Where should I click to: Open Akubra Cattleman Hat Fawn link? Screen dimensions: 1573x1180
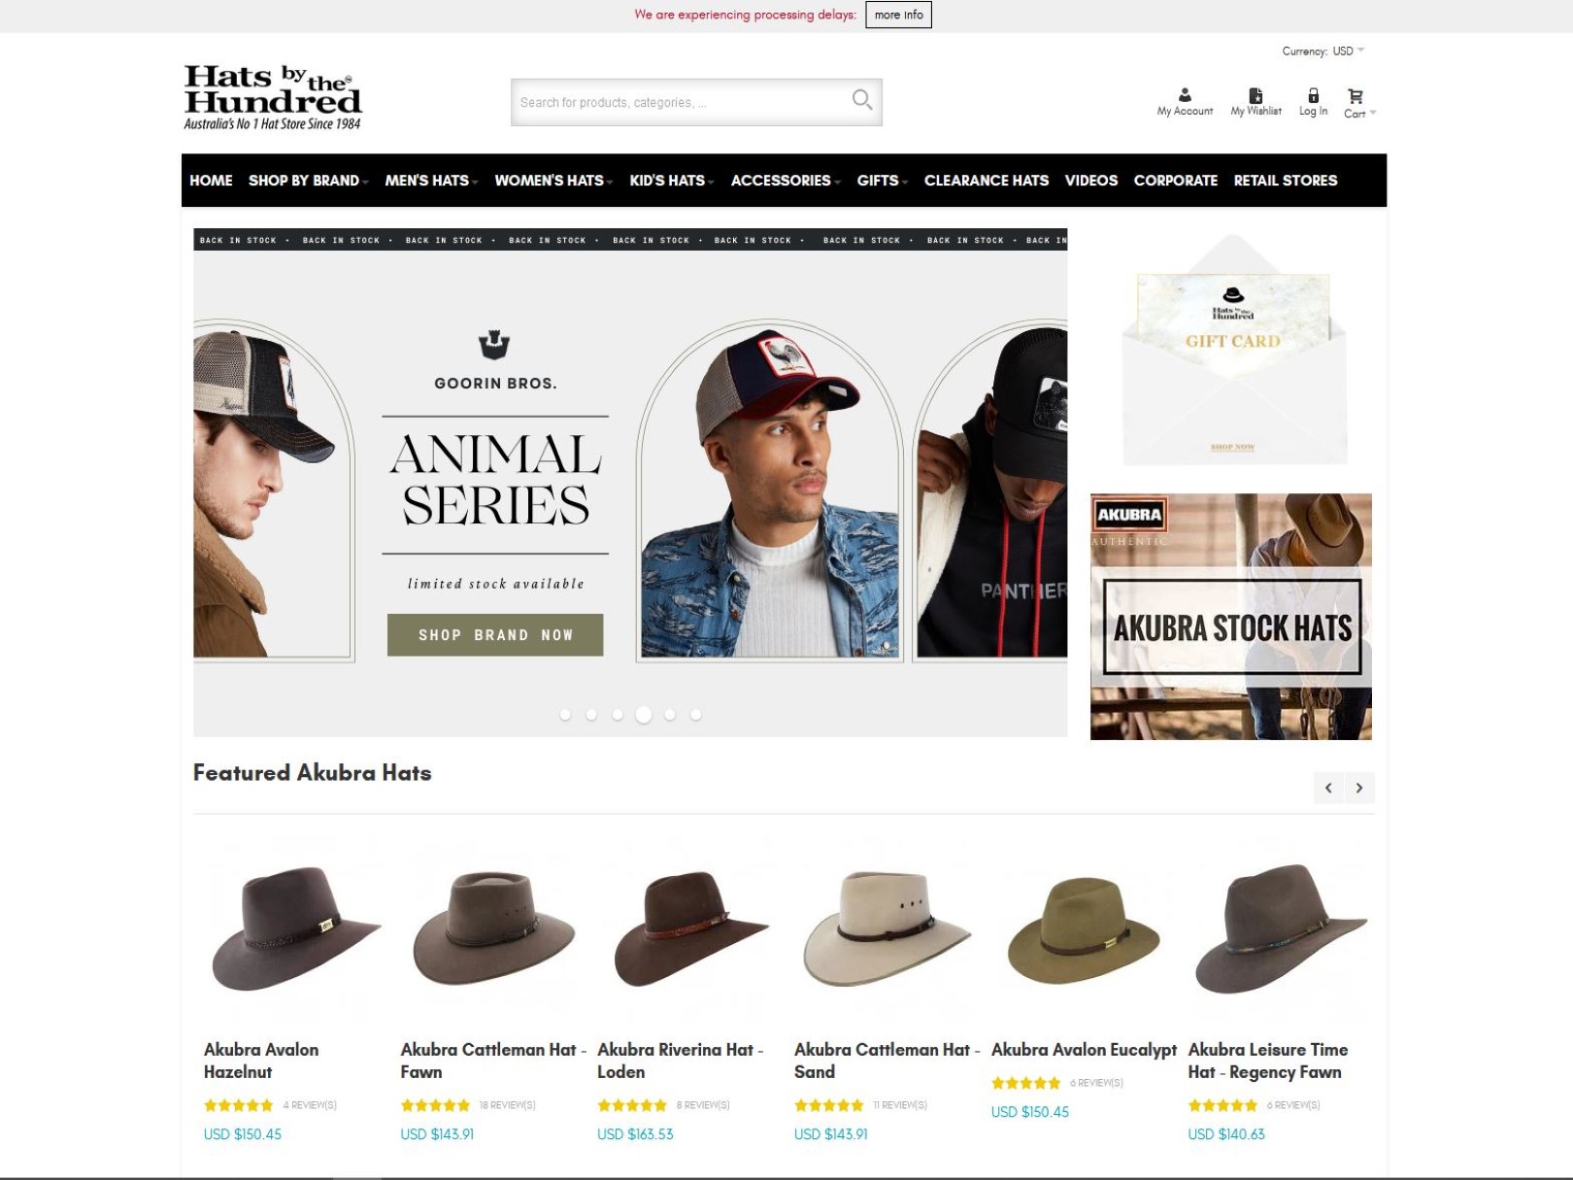tap(493, 1061)
